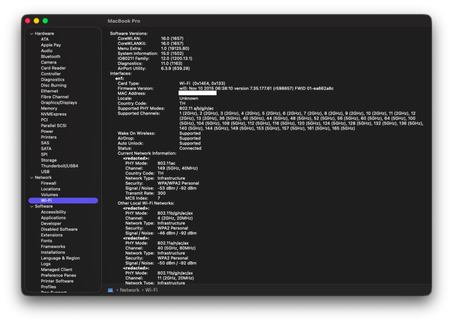453x324 pixels.
Task: Select Controller in sidebar
Action: pyautogui.click(x=51, y=74)
